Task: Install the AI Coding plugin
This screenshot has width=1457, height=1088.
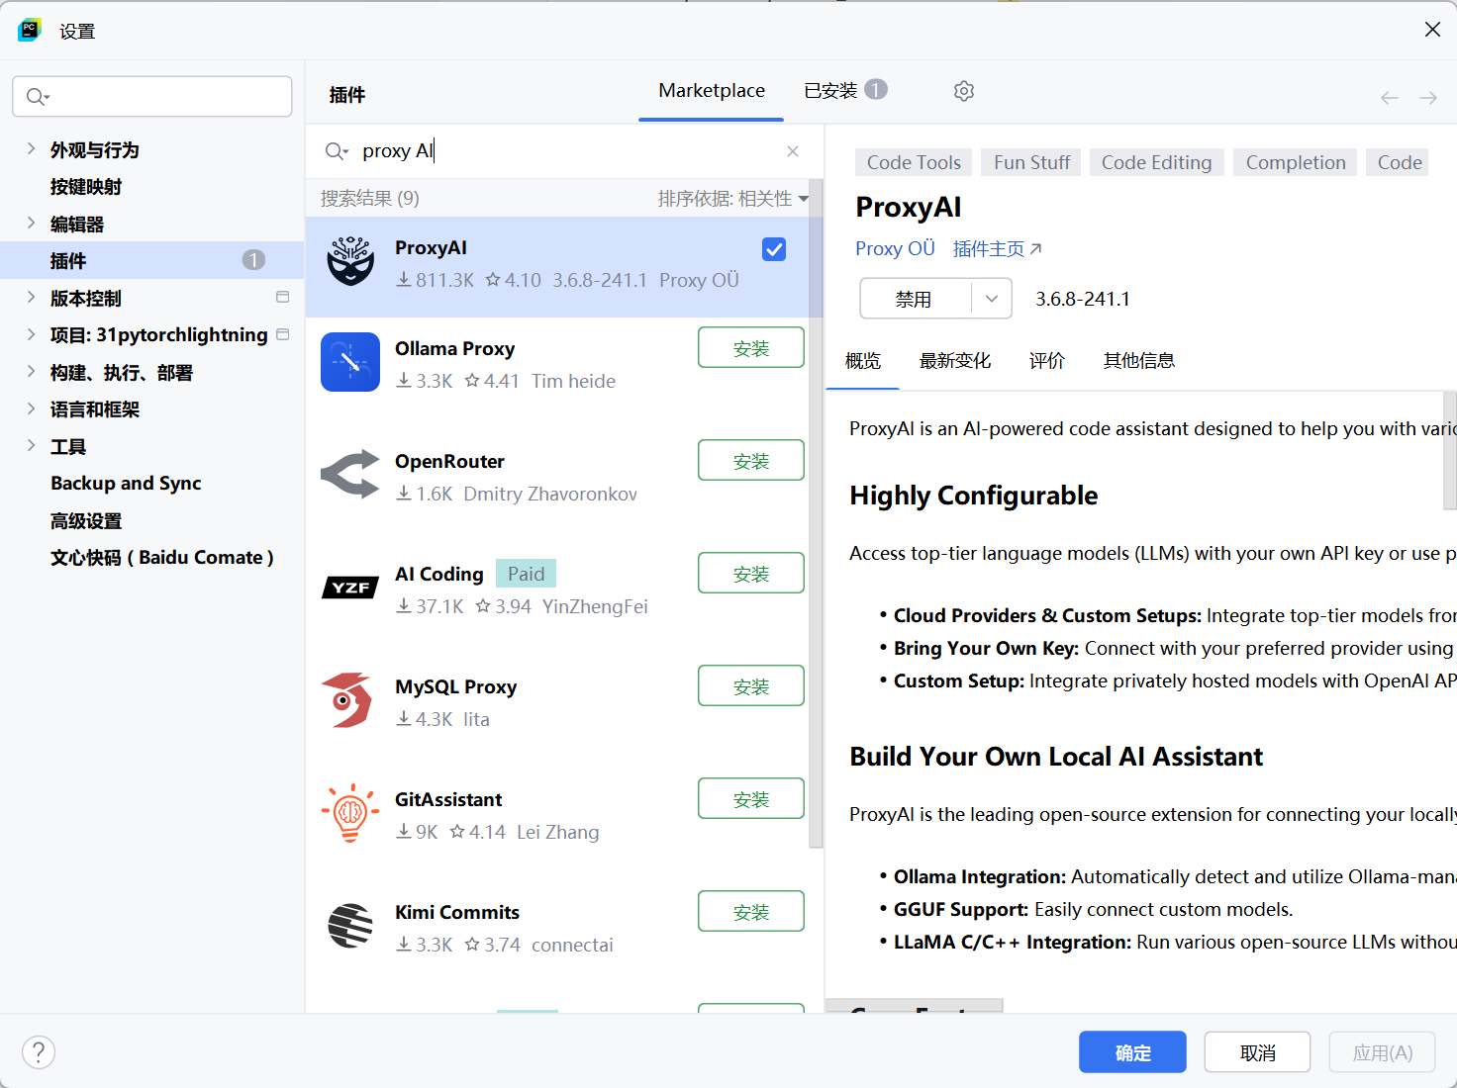Action: point(751,573)
